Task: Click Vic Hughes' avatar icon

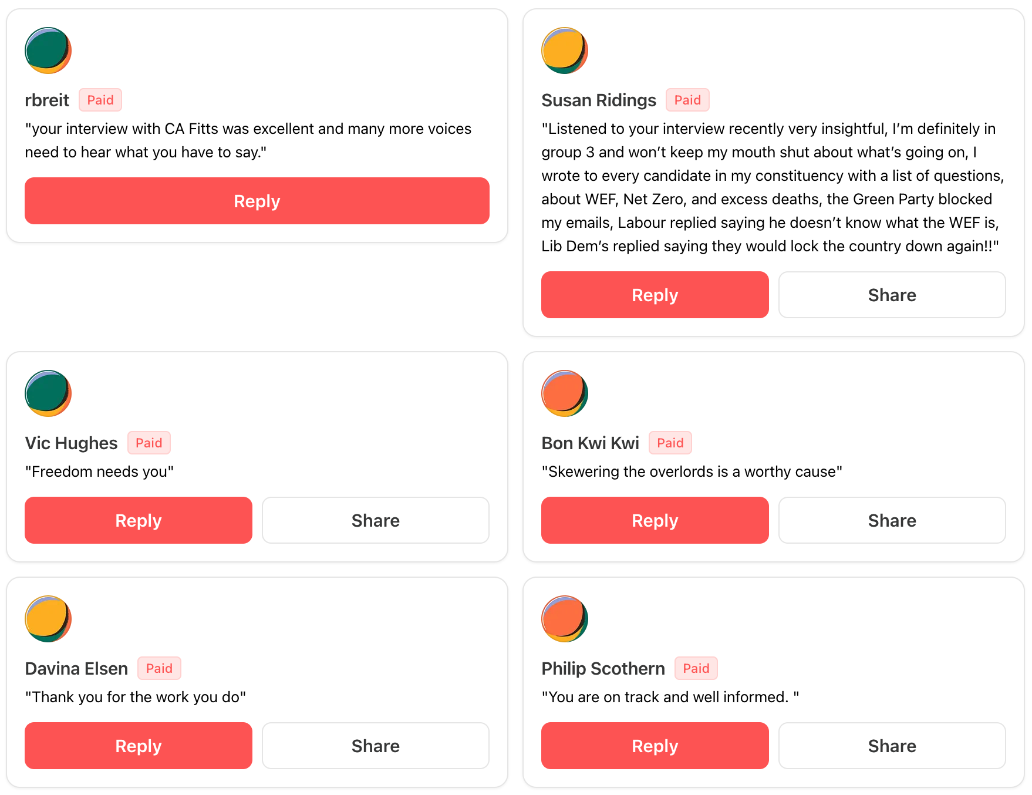Action: [48, 393]
